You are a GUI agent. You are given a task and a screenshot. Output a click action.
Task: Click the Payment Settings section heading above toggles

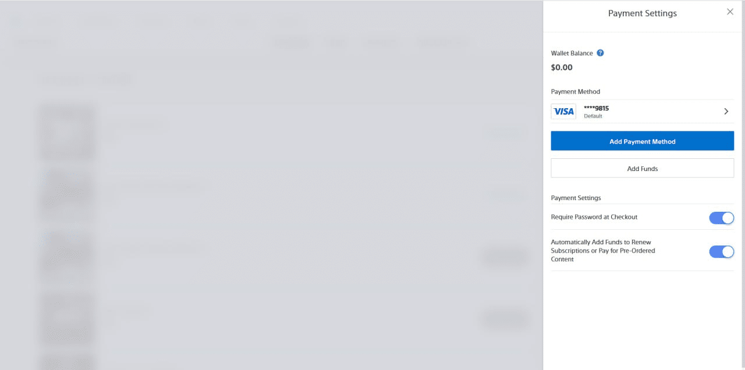pos(576,198)
